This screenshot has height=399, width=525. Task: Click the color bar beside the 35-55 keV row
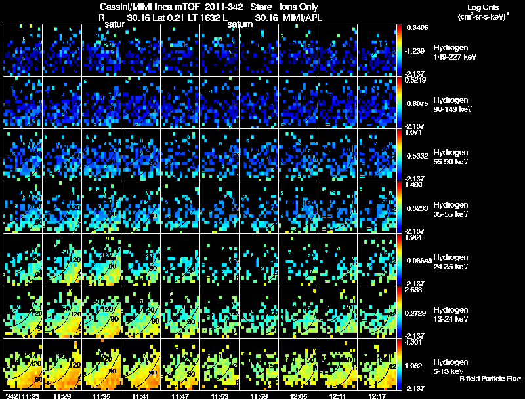click(x=399, y=208)
